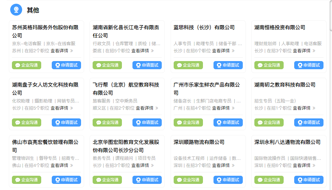The width and height of the screenshot is (332, 190).
Task: Click 企业沟通 for 湖南省新化县长江电子有限责任公司
Action: click(107, 65)
